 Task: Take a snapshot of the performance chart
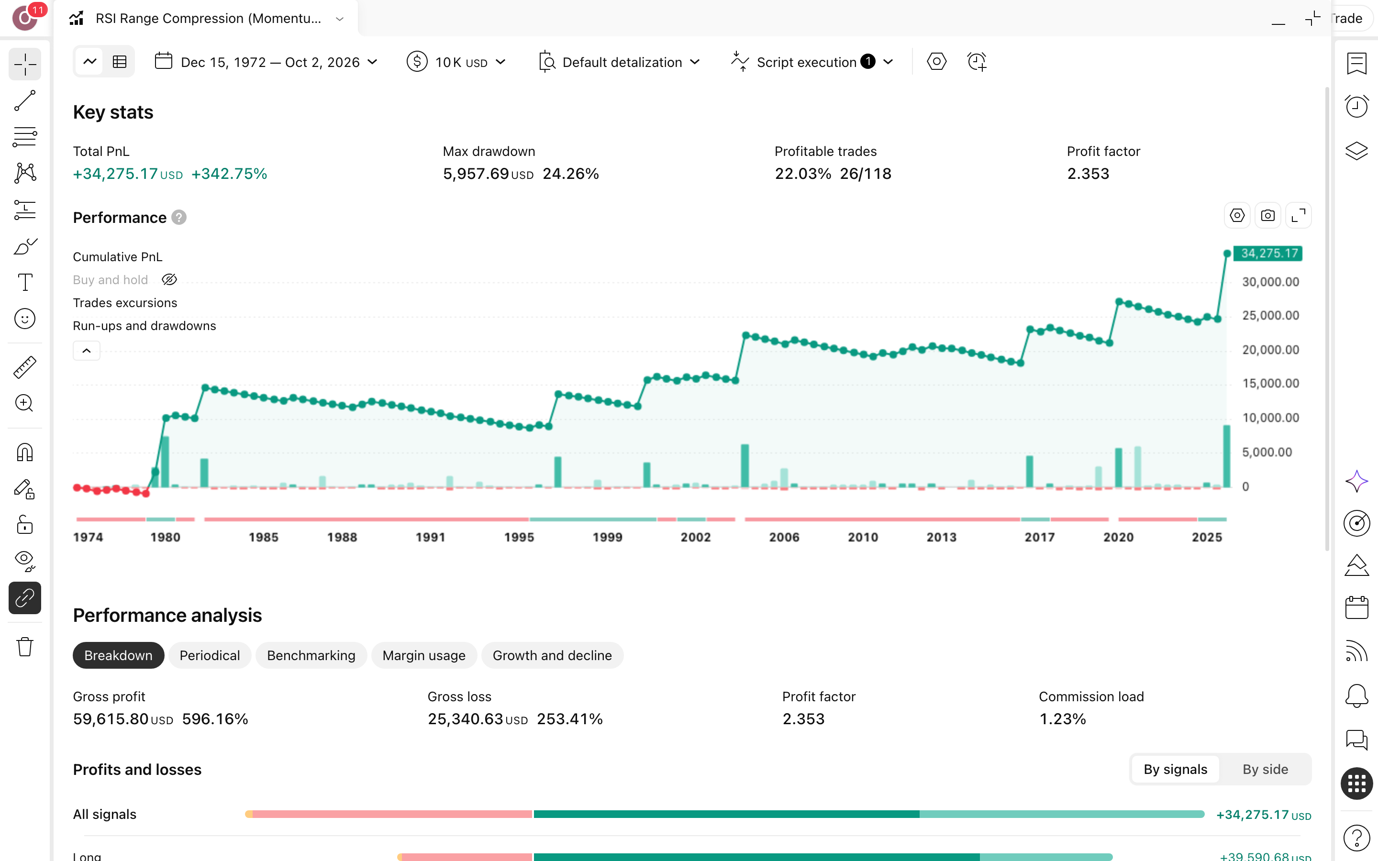(x=1267, y=216)
